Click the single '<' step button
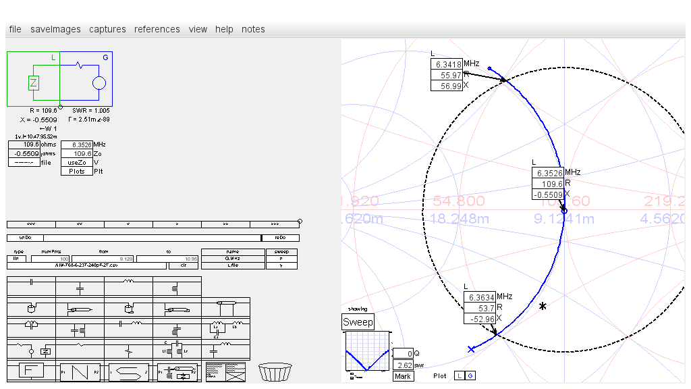The image size is (691, 389). (128, 224)
